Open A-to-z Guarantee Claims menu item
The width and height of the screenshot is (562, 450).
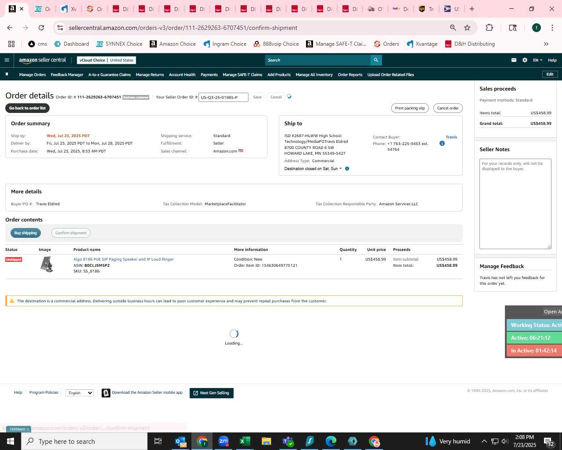point(109,75)
